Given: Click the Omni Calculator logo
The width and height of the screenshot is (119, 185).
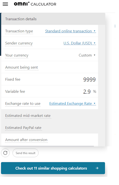Looking at the screenshot, I should tap(35, 4).
